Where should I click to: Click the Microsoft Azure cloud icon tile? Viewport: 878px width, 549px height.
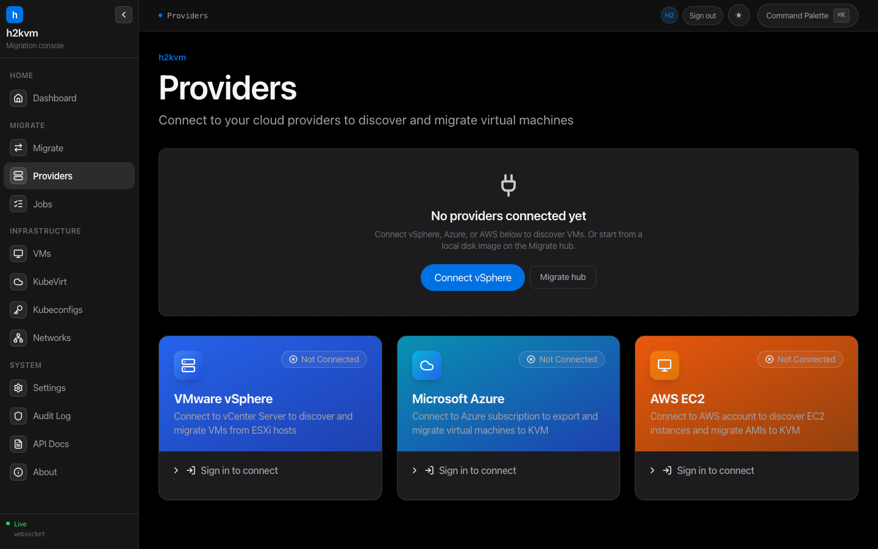[427, 365]
